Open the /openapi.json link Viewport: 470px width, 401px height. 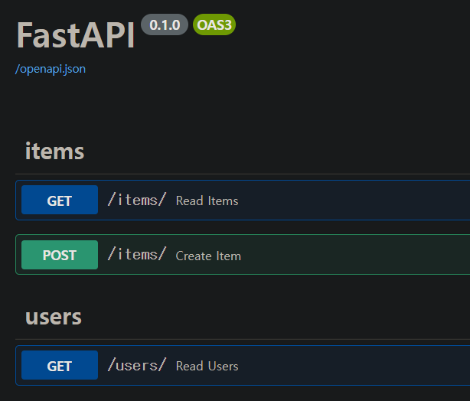(51, 69)
